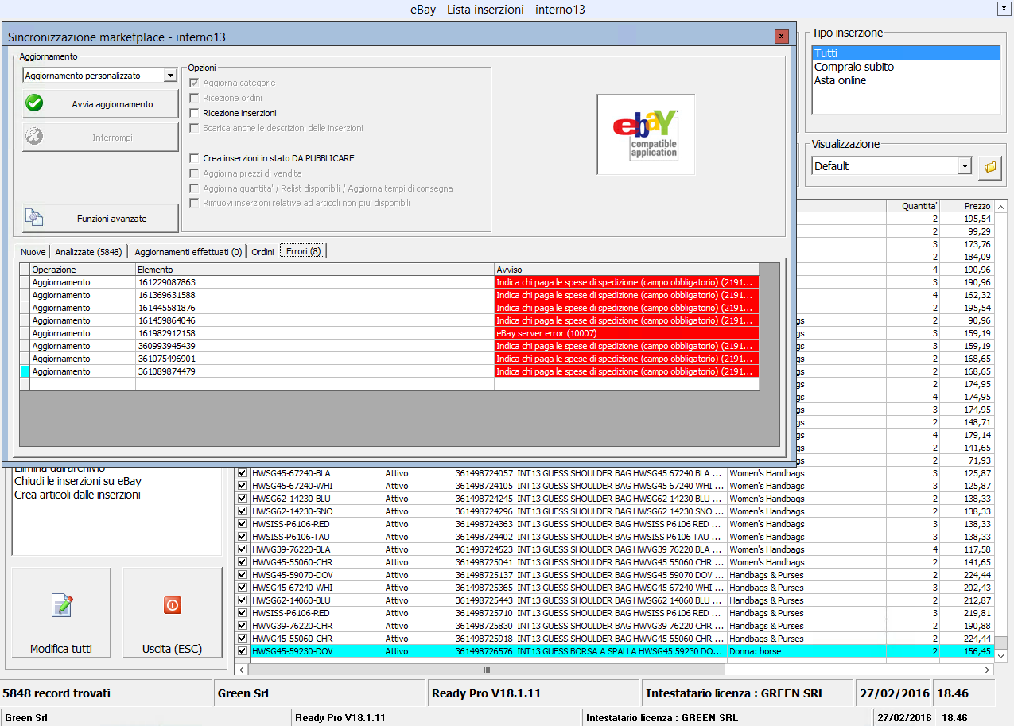Click the Avviso column header
1014x726 pixels.
pos(627,270)
